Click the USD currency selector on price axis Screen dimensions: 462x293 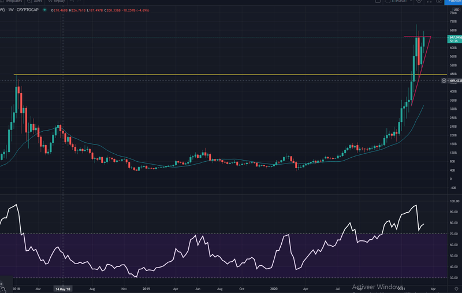click(x=456, y=10)
